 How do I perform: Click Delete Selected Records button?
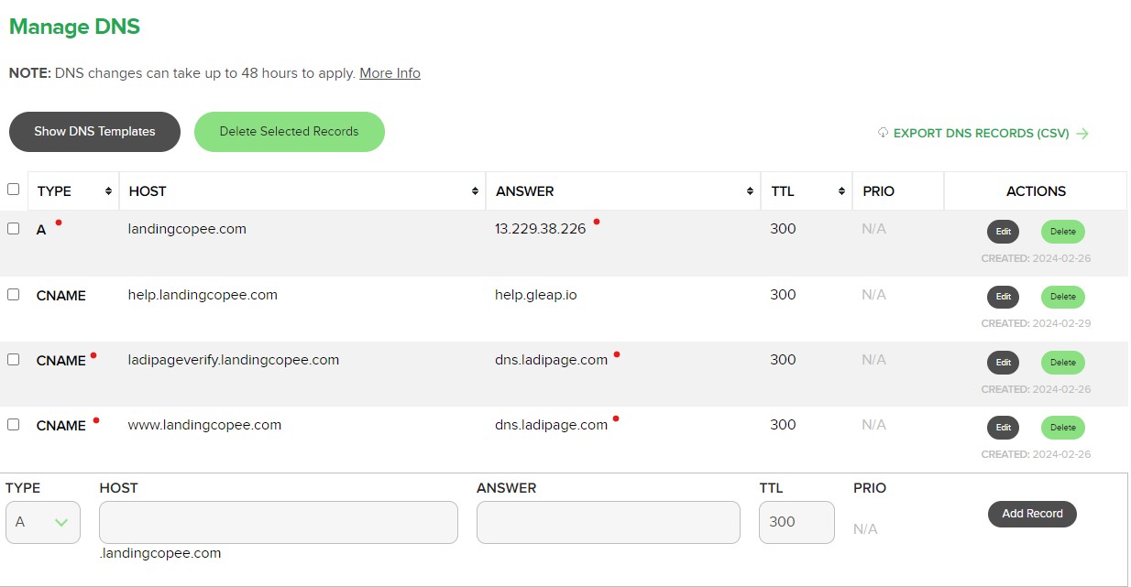[289, 132]
